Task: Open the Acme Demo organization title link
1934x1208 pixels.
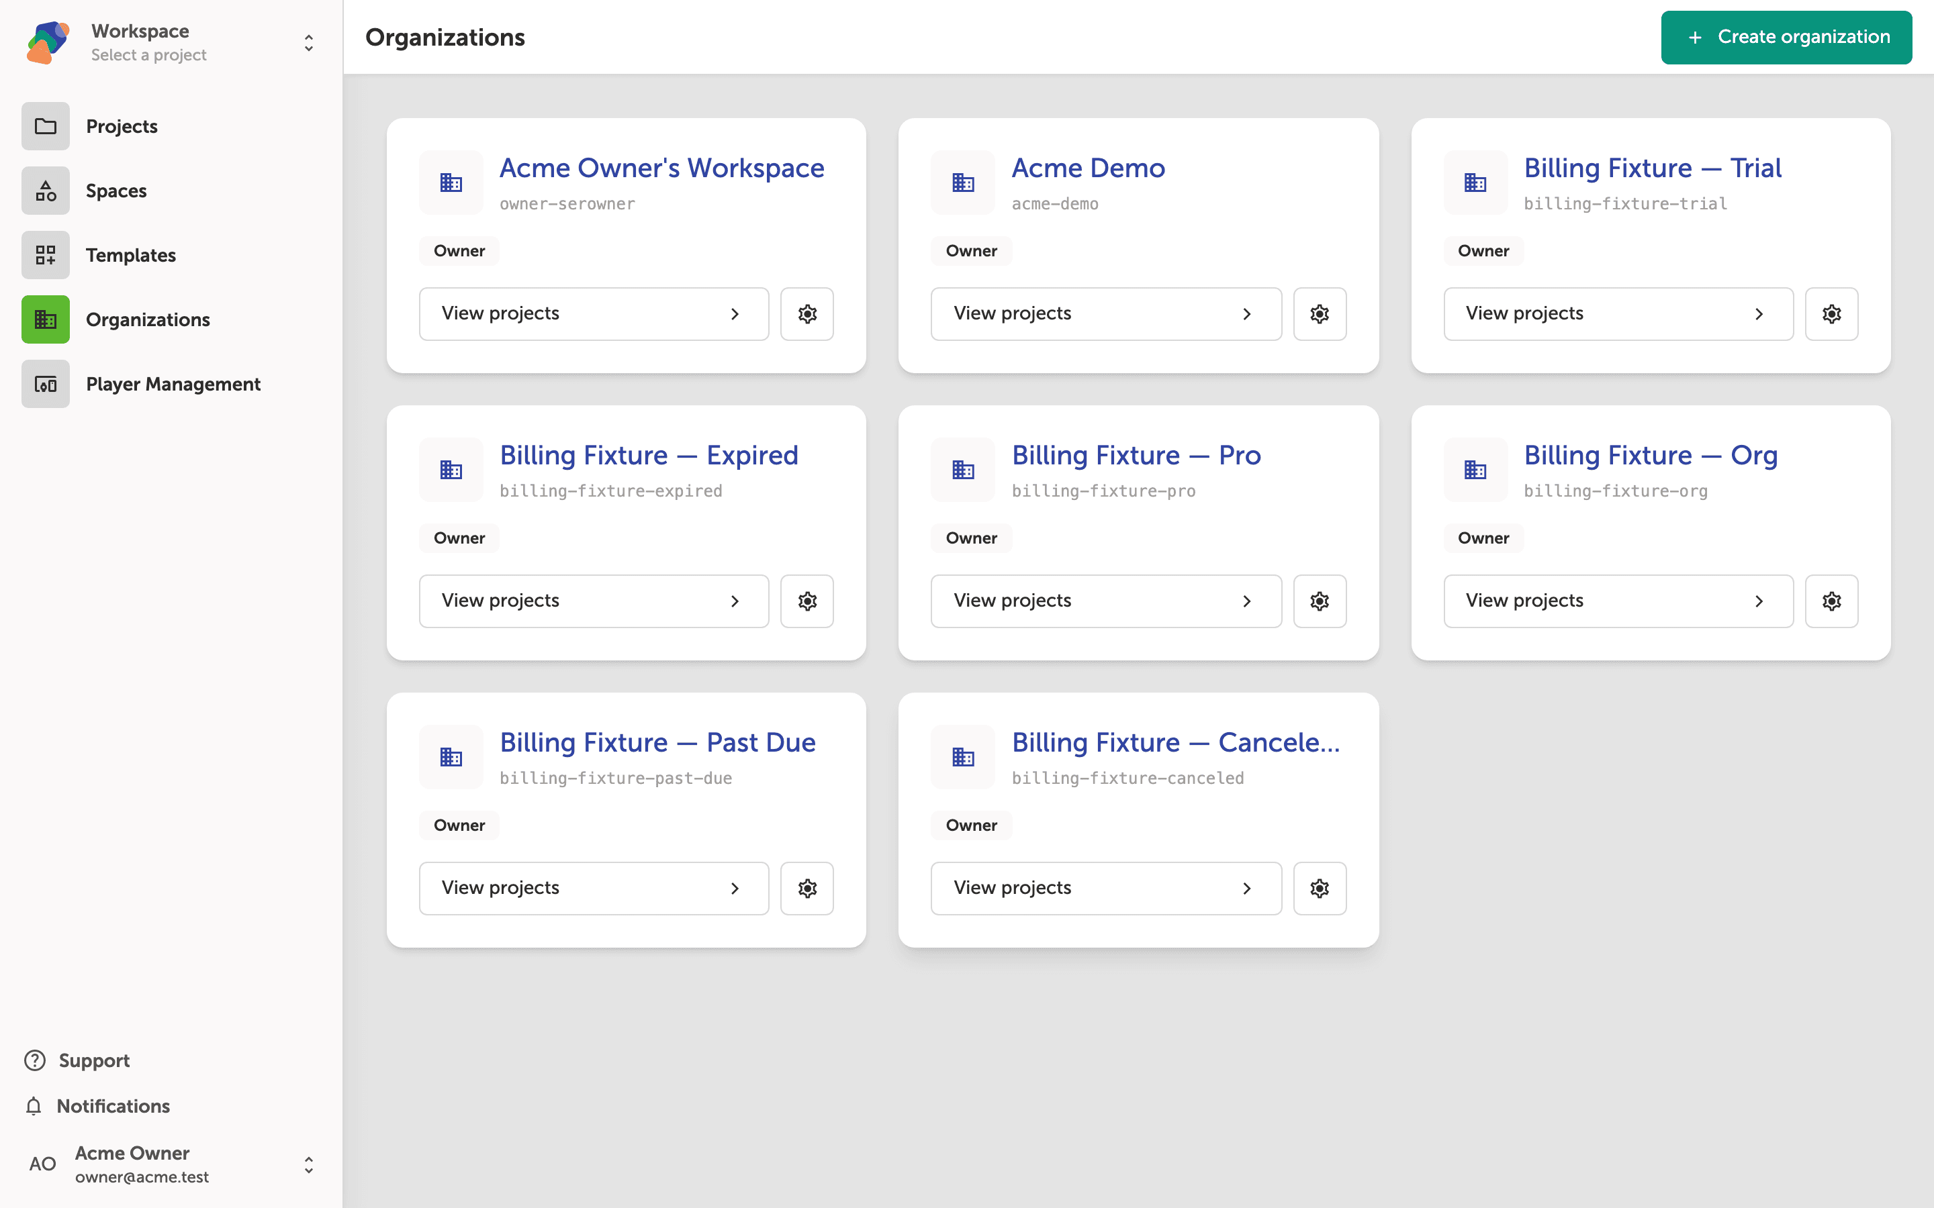Action: [1089, 168]
